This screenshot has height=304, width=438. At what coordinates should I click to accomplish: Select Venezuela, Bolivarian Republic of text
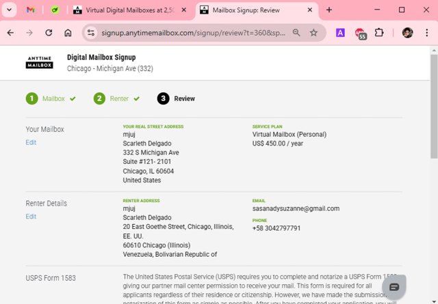pyautogui.click(x=170, y=254)
